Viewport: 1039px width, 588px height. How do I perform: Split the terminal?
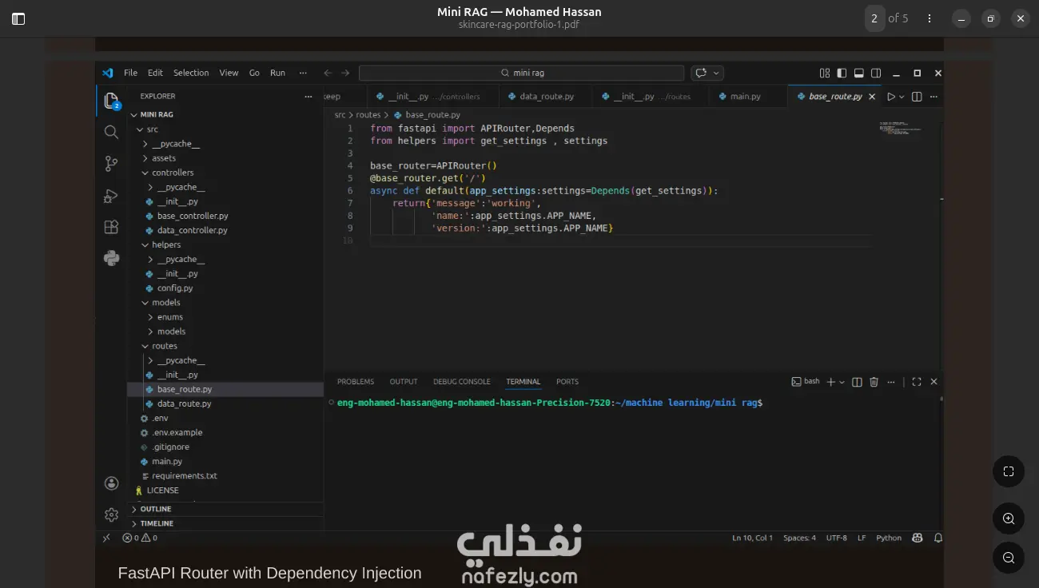point(857,382)
